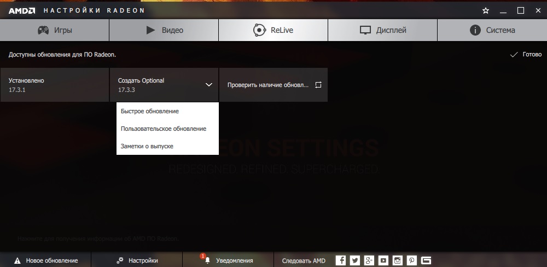Screen dimensions: 547x267
Task: Open AMD Twitter page
Action: (355, 260)
